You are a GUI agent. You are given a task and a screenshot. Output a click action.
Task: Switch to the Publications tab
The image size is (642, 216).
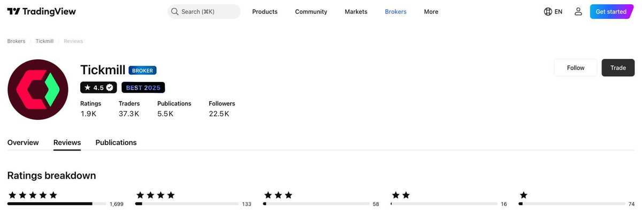coord(116,143)
